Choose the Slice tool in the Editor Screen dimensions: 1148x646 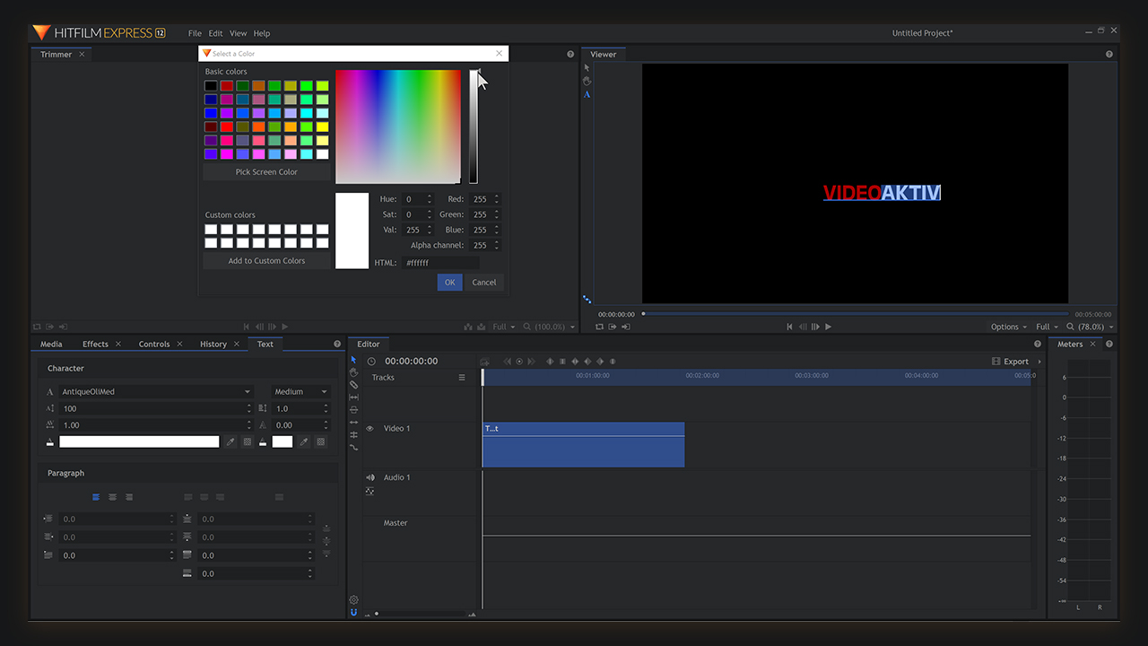click(353, 385)
